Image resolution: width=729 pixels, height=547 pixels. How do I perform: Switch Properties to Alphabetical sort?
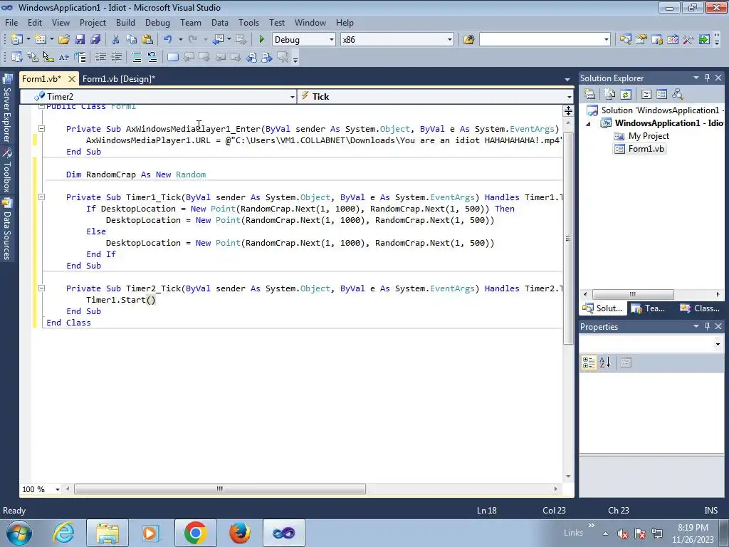click(604, 363)
